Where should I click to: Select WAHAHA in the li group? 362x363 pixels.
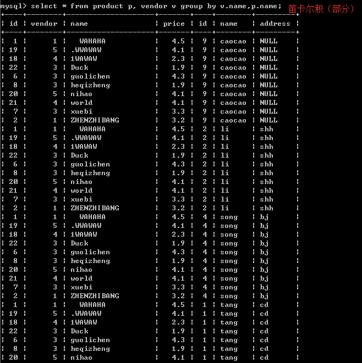pyautogui.click(x=92, y=129)
